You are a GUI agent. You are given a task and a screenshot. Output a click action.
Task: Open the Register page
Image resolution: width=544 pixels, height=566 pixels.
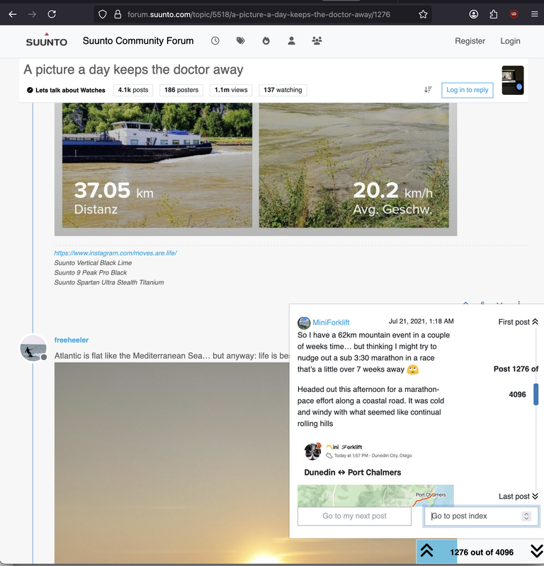[x=470, y=41]
